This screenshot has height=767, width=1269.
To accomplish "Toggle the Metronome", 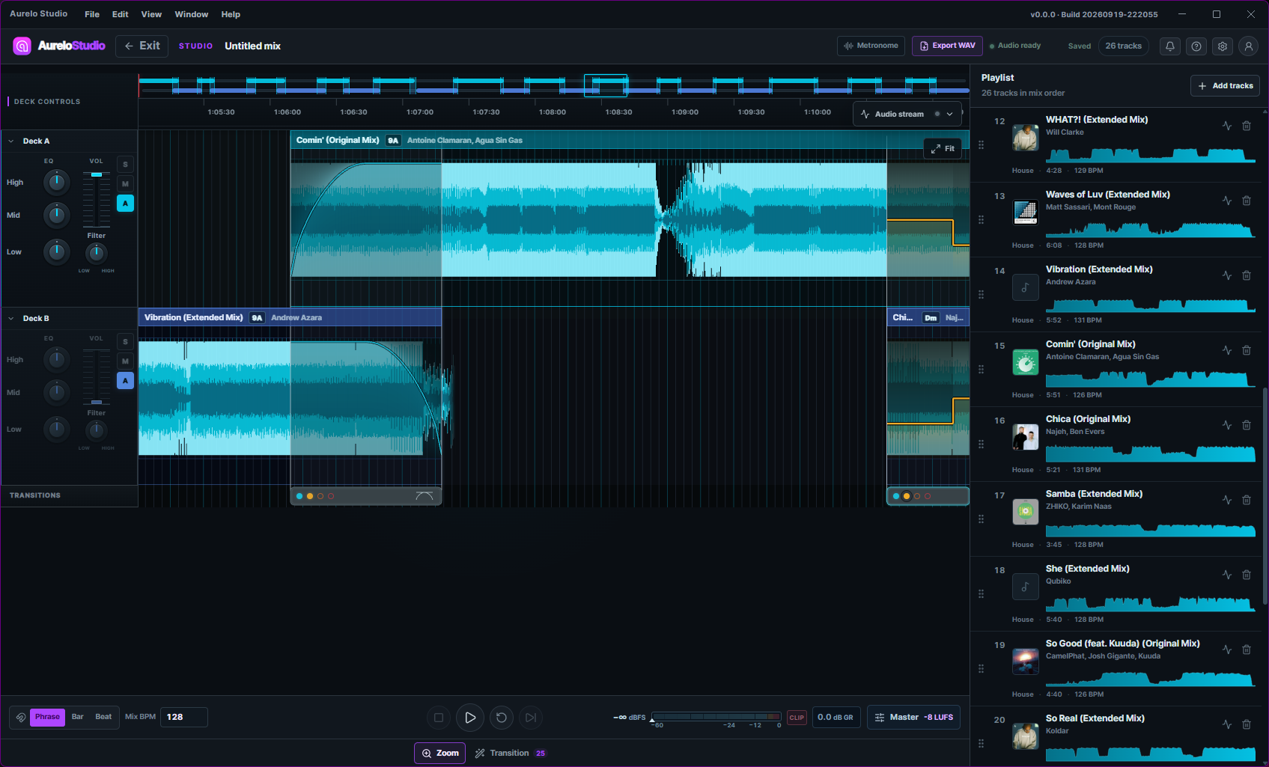I will coord(871,46).
